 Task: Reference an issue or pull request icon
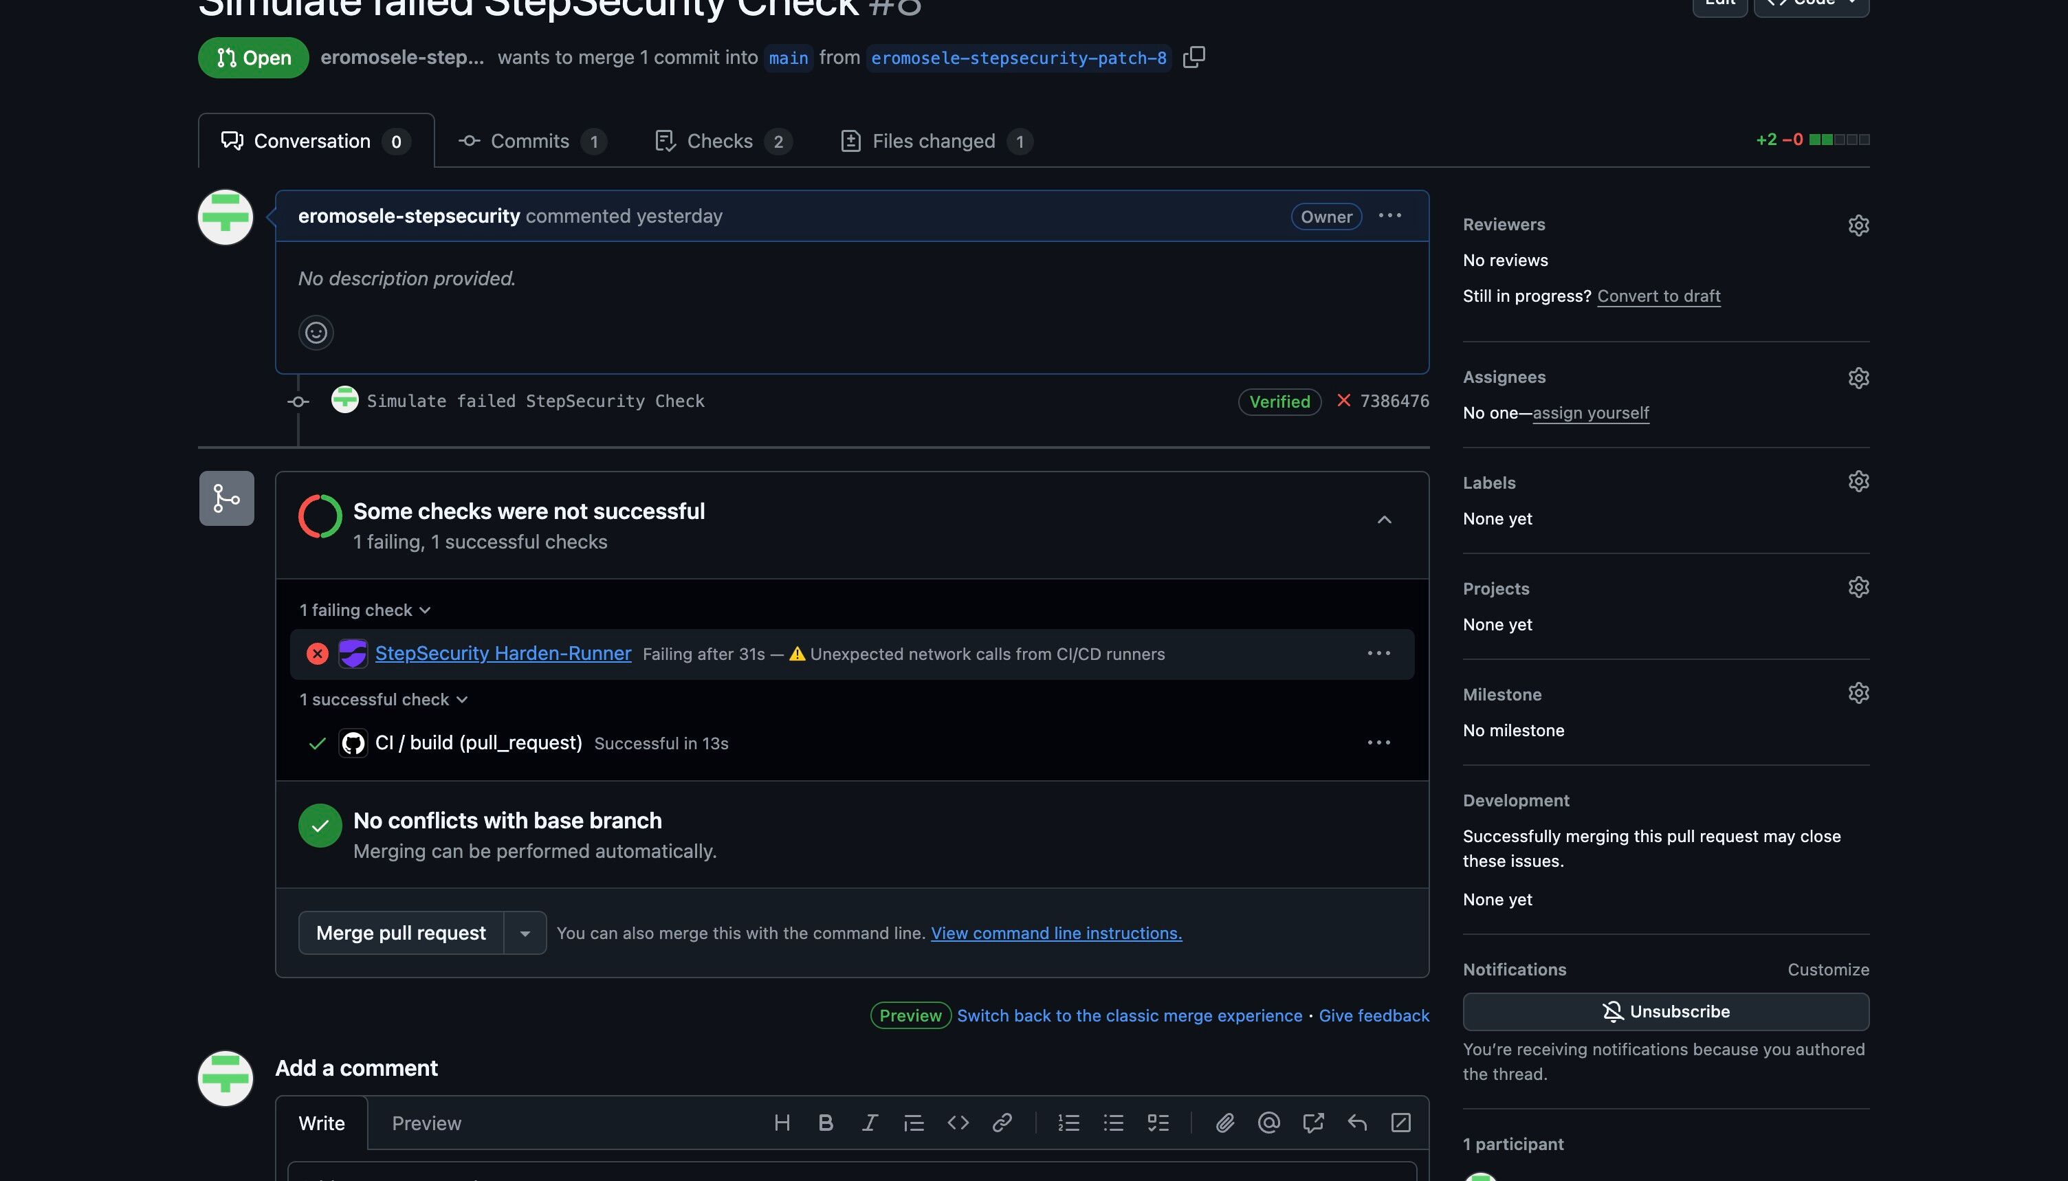1313,1123
